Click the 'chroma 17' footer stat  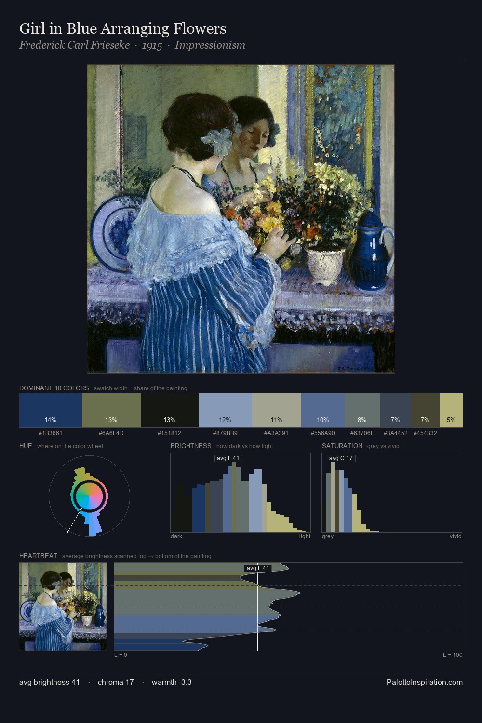pos(116,682)
